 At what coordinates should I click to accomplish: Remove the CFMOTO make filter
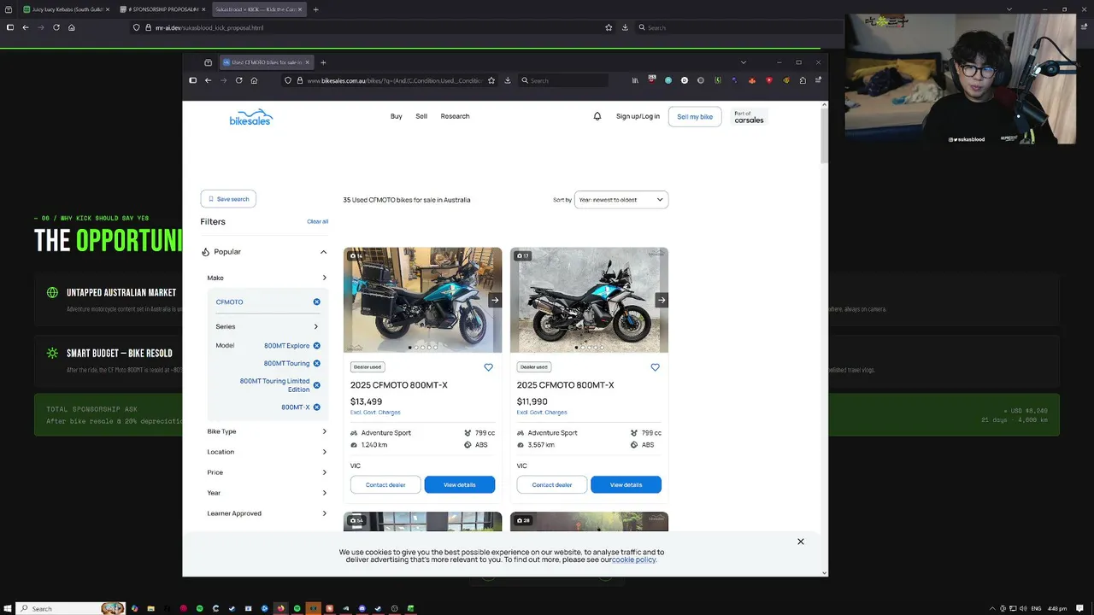point(316,302)
